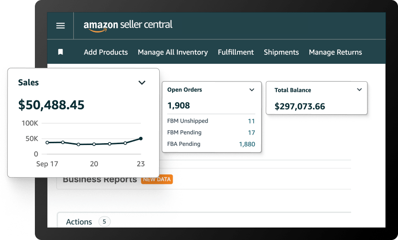Navigate to Shipments

pyautogui.click(x=281, y=52)
